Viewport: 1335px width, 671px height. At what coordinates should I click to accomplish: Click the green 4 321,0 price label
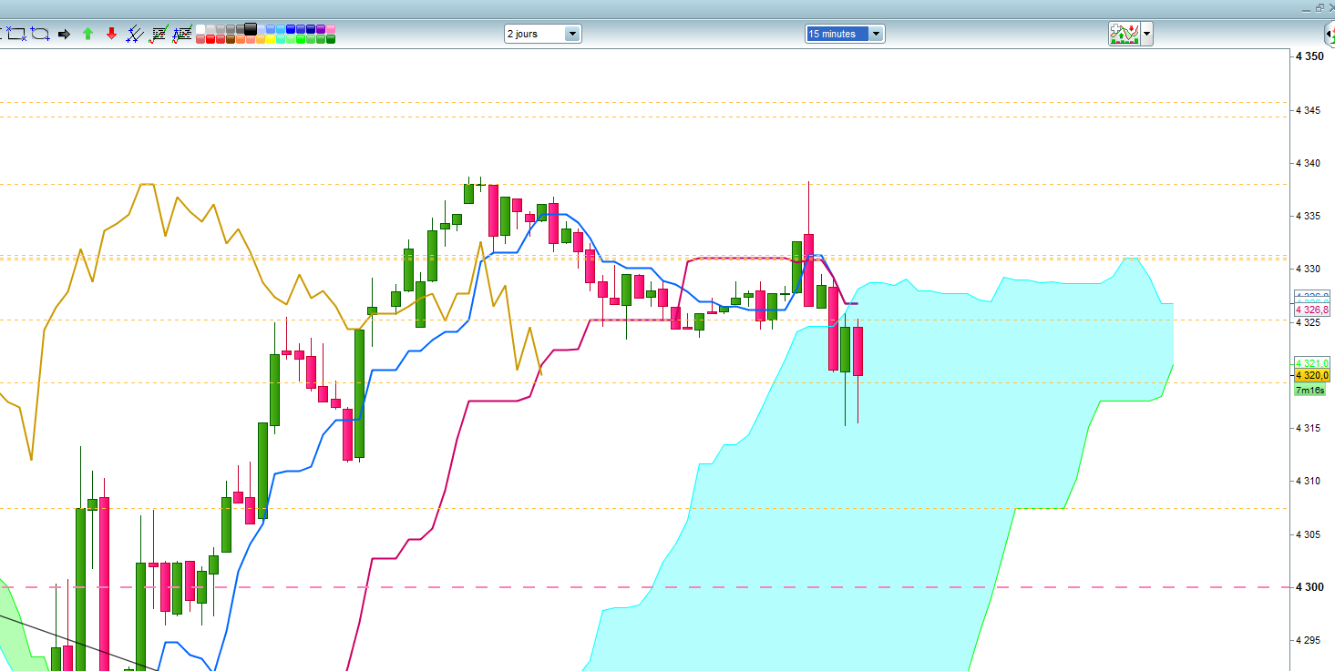tap(1312, 363)
